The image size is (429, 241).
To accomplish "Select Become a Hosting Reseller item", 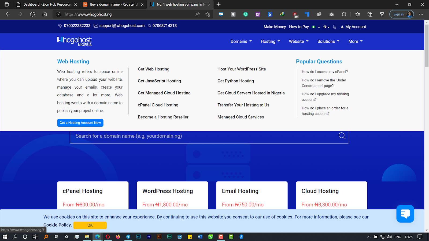I will tap(163, 117).
